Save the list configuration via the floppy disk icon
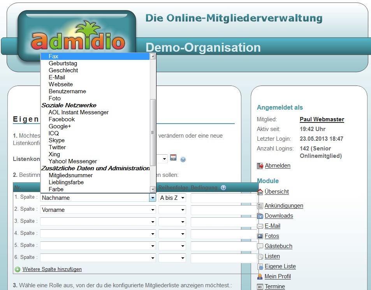 [173, 158]
